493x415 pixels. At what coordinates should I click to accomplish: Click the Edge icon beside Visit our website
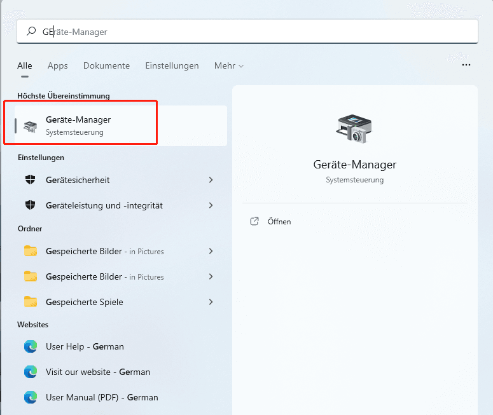click(30, 372)
